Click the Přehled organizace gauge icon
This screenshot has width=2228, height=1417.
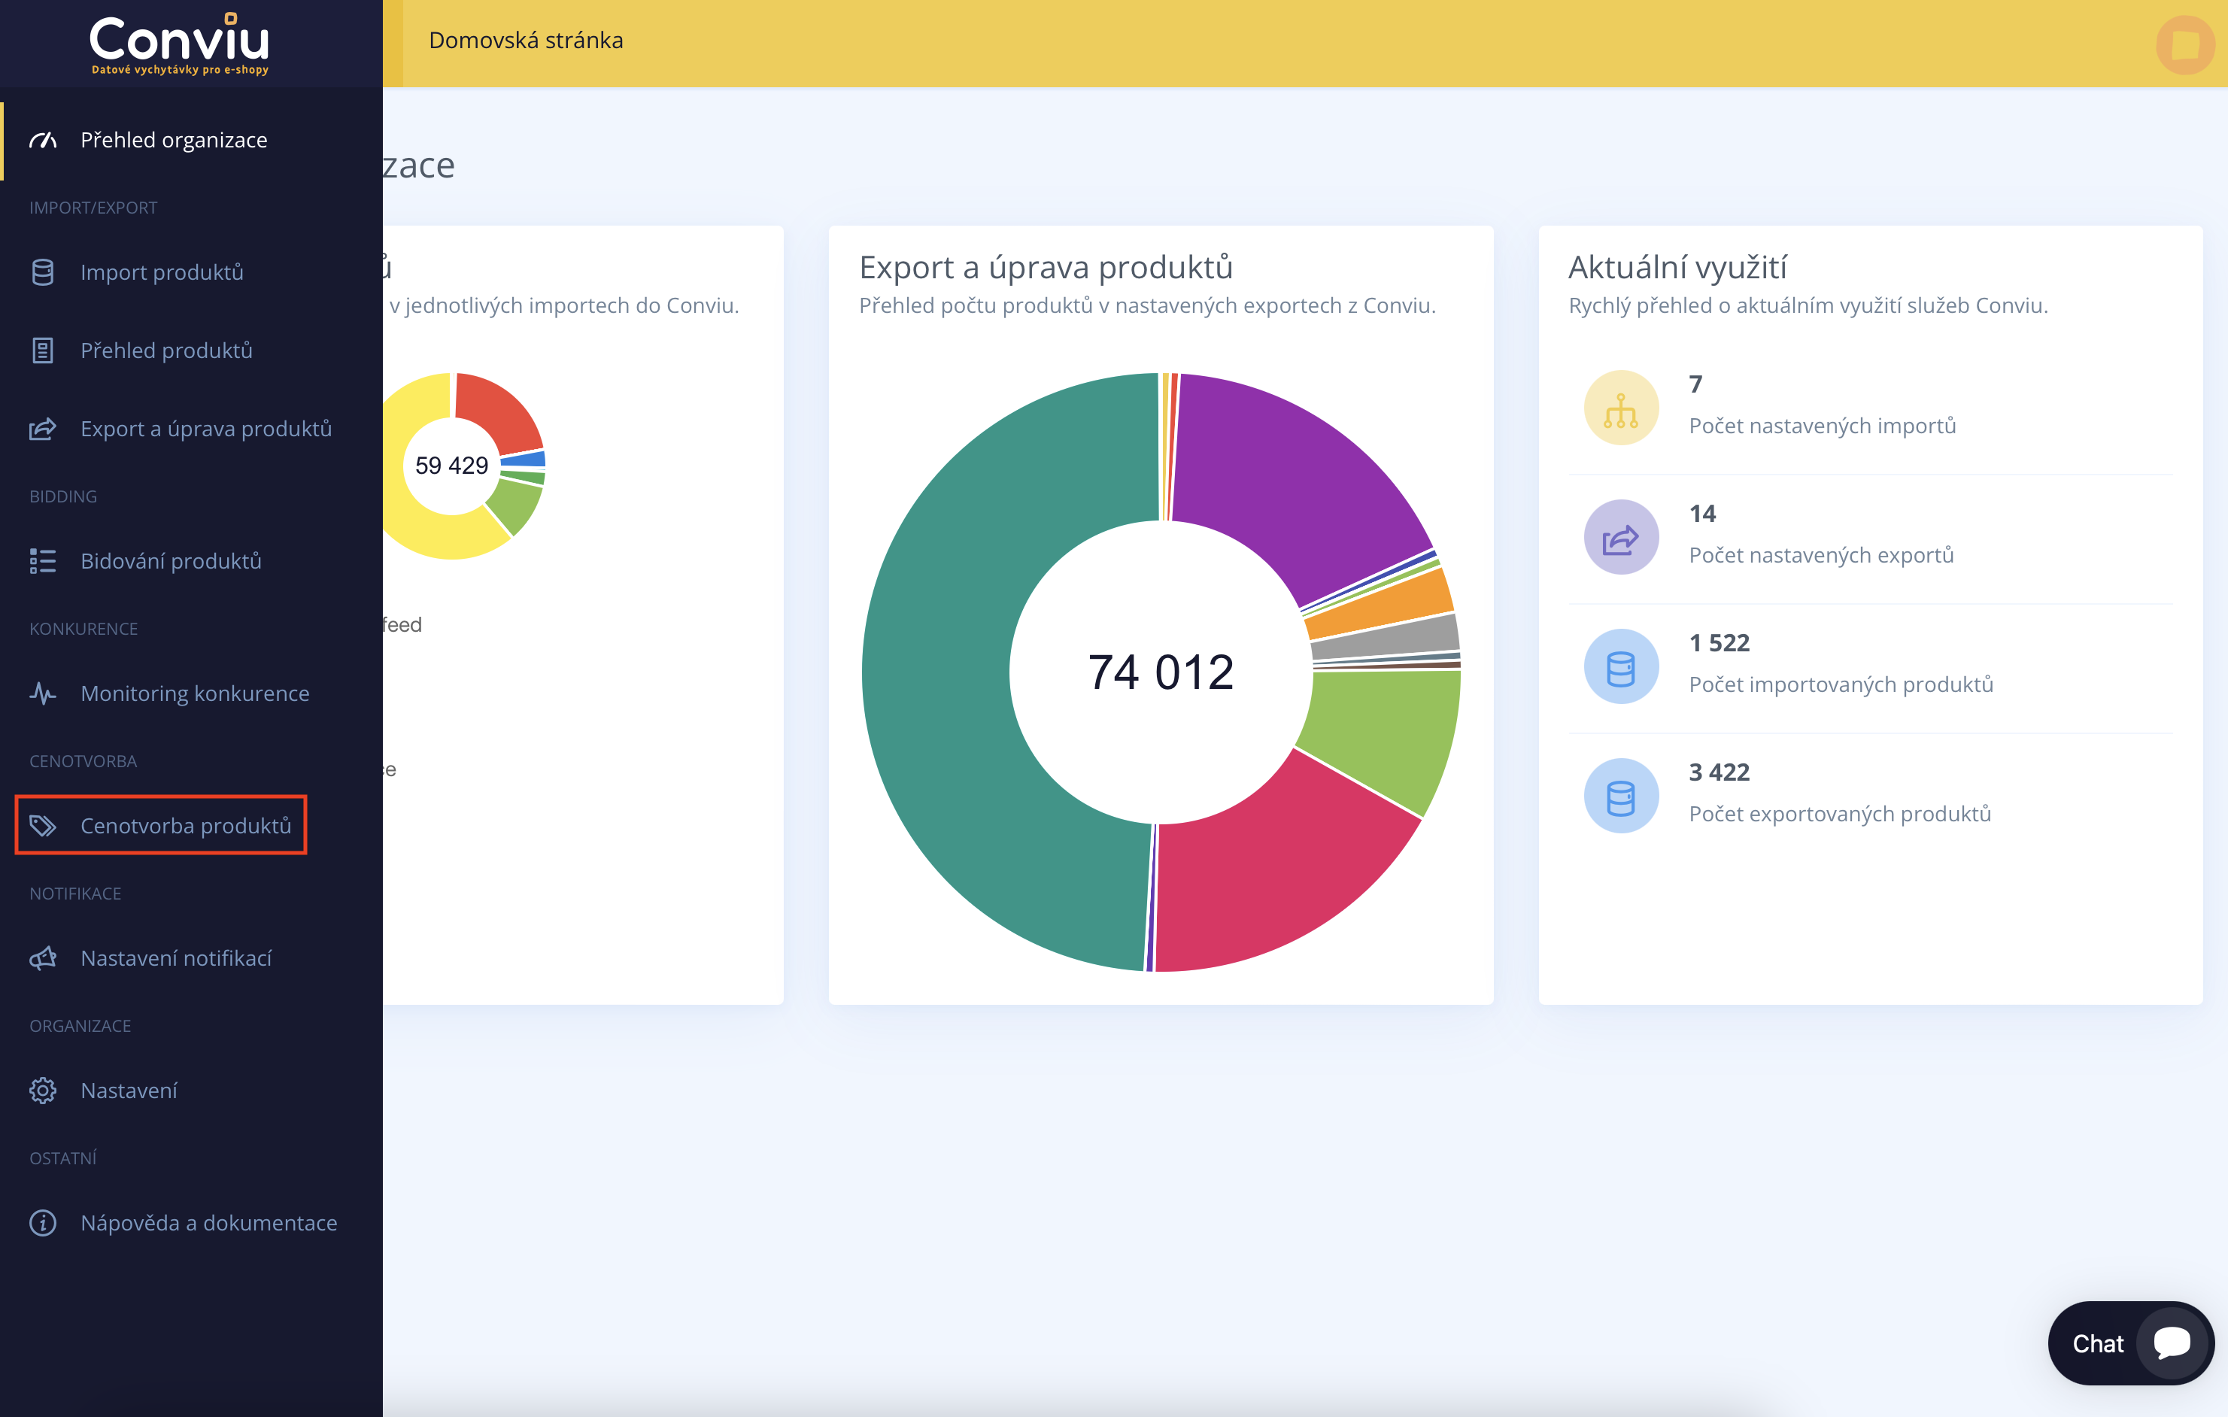click(43, 141)
